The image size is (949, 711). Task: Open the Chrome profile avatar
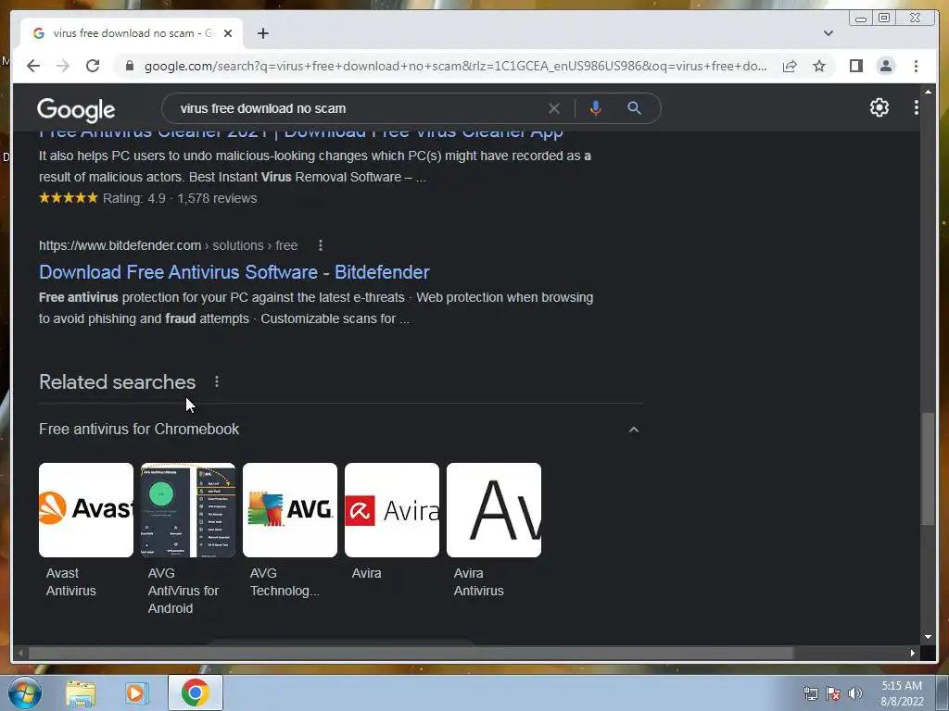point(885,66)
